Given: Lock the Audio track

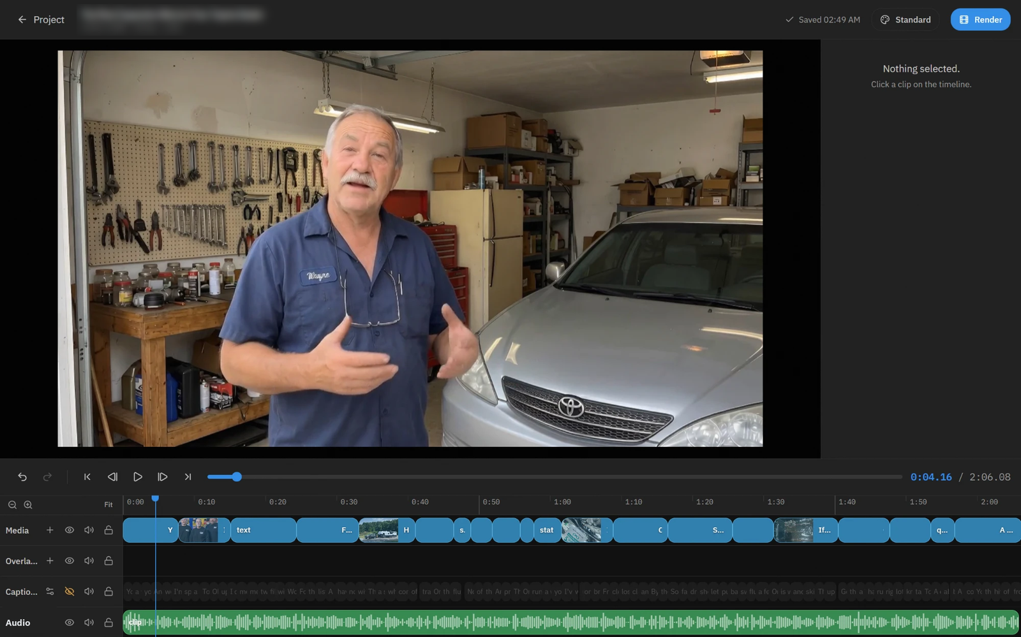Looking at the screenshot, I should (x=108, y=622).
